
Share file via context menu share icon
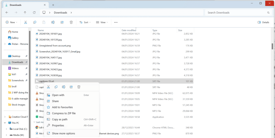pyautogui.click(x=71, y=87)
